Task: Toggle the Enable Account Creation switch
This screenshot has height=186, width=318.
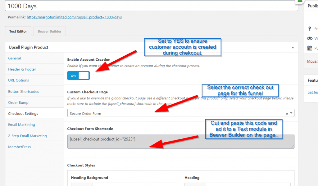Action: tap(79, 76)
